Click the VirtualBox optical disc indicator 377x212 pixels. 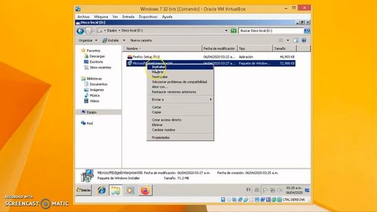229,200
